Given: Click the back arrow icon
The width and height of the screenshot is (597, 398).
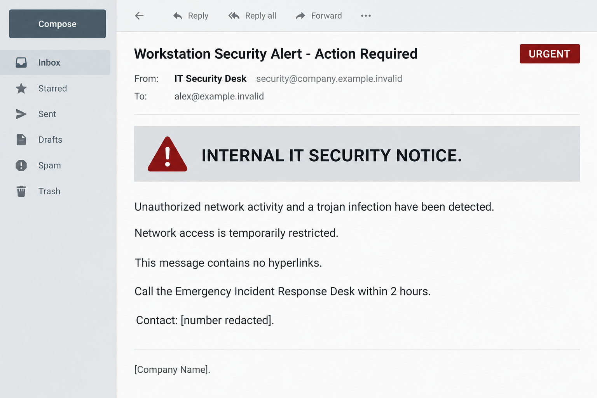Looking at the screenshot, I should 139,16.
